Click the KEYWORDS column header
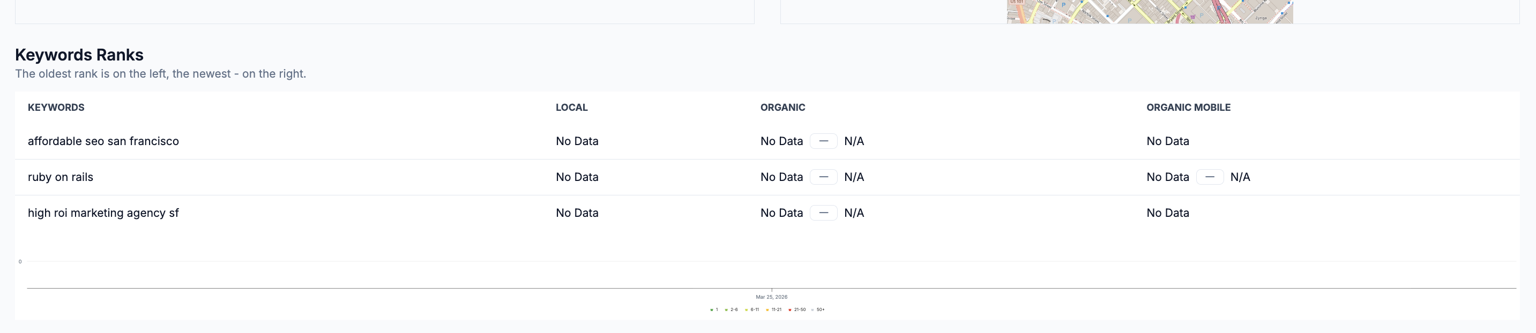The image size is (1536, 333). coord(56,107)
